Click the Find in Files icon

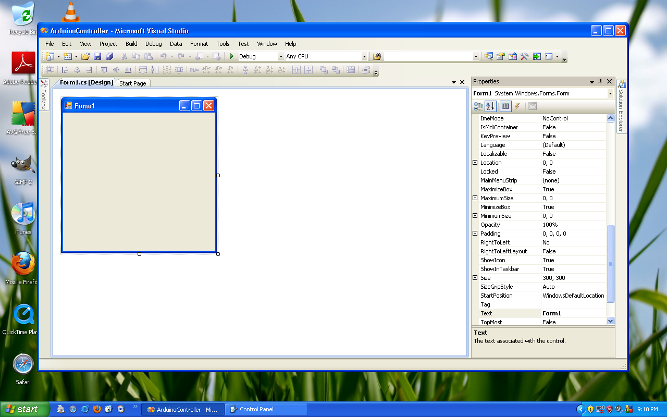(x=377, y=56)
